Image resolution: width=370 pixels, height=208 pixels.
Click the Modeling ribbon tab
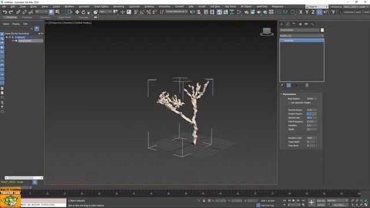(11, 17)
